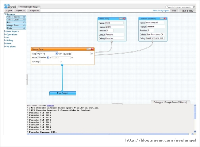This screenshot has width=200, height=147.
Task: Click the Location module Debug field
Action: (155, 38)
